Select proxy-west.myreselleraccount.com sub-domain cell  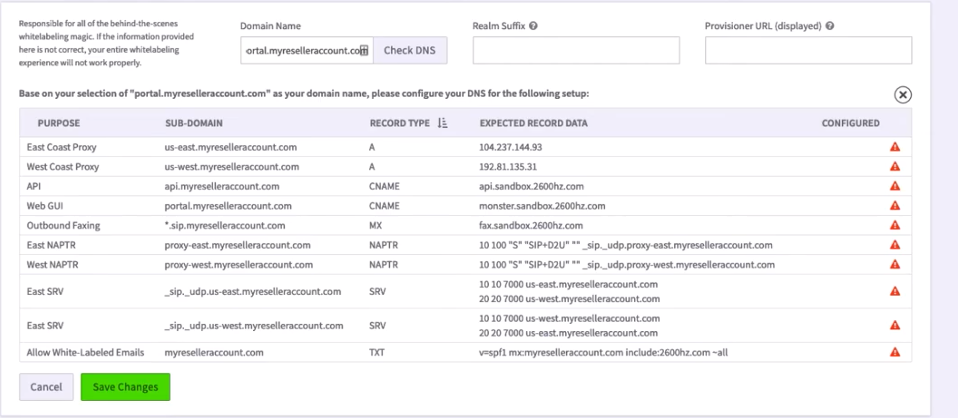click(x=239, y=264)
